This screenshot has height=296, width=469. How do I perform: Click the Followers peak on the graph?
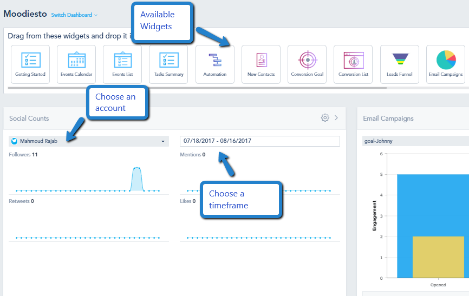tap(136, 179)
